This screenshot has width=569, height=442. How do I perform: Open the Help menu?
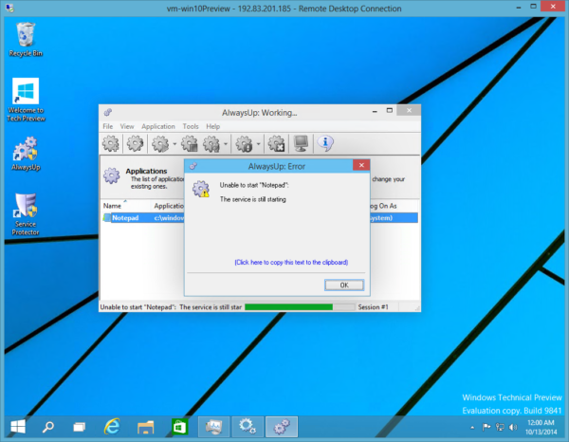tap(213, 126)
